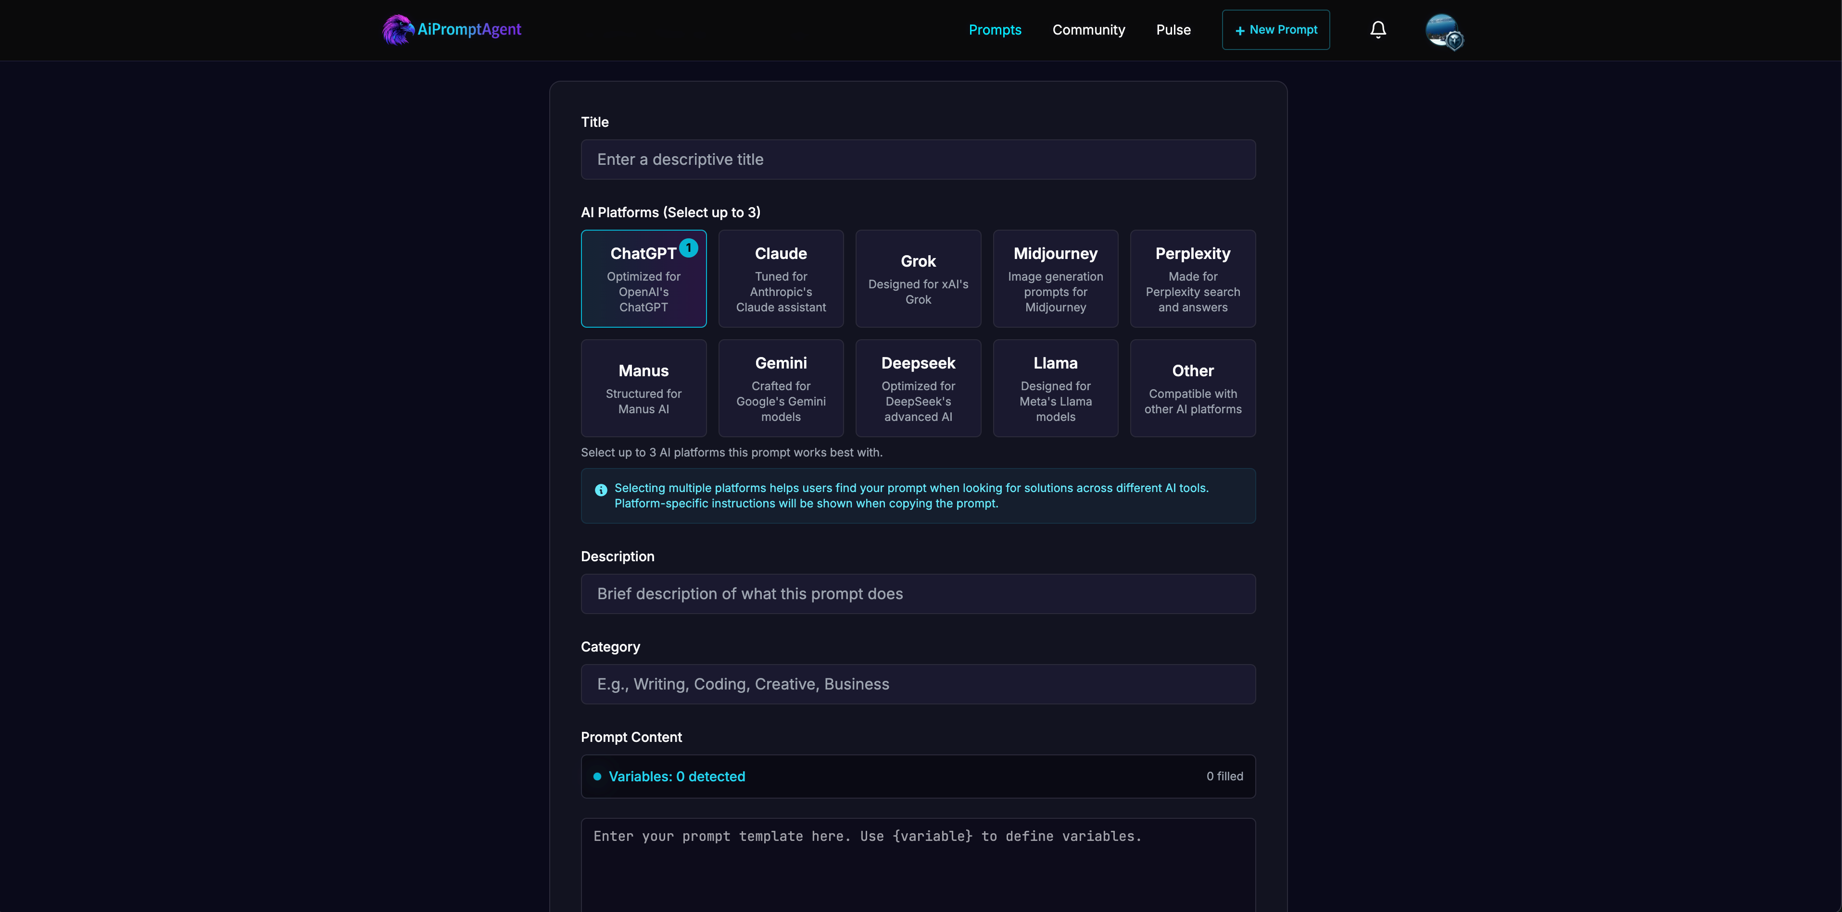Click the AiPromptAgent eagle logo
The width and height of the screenshot is (1842, 912).
tap(398, 30)
